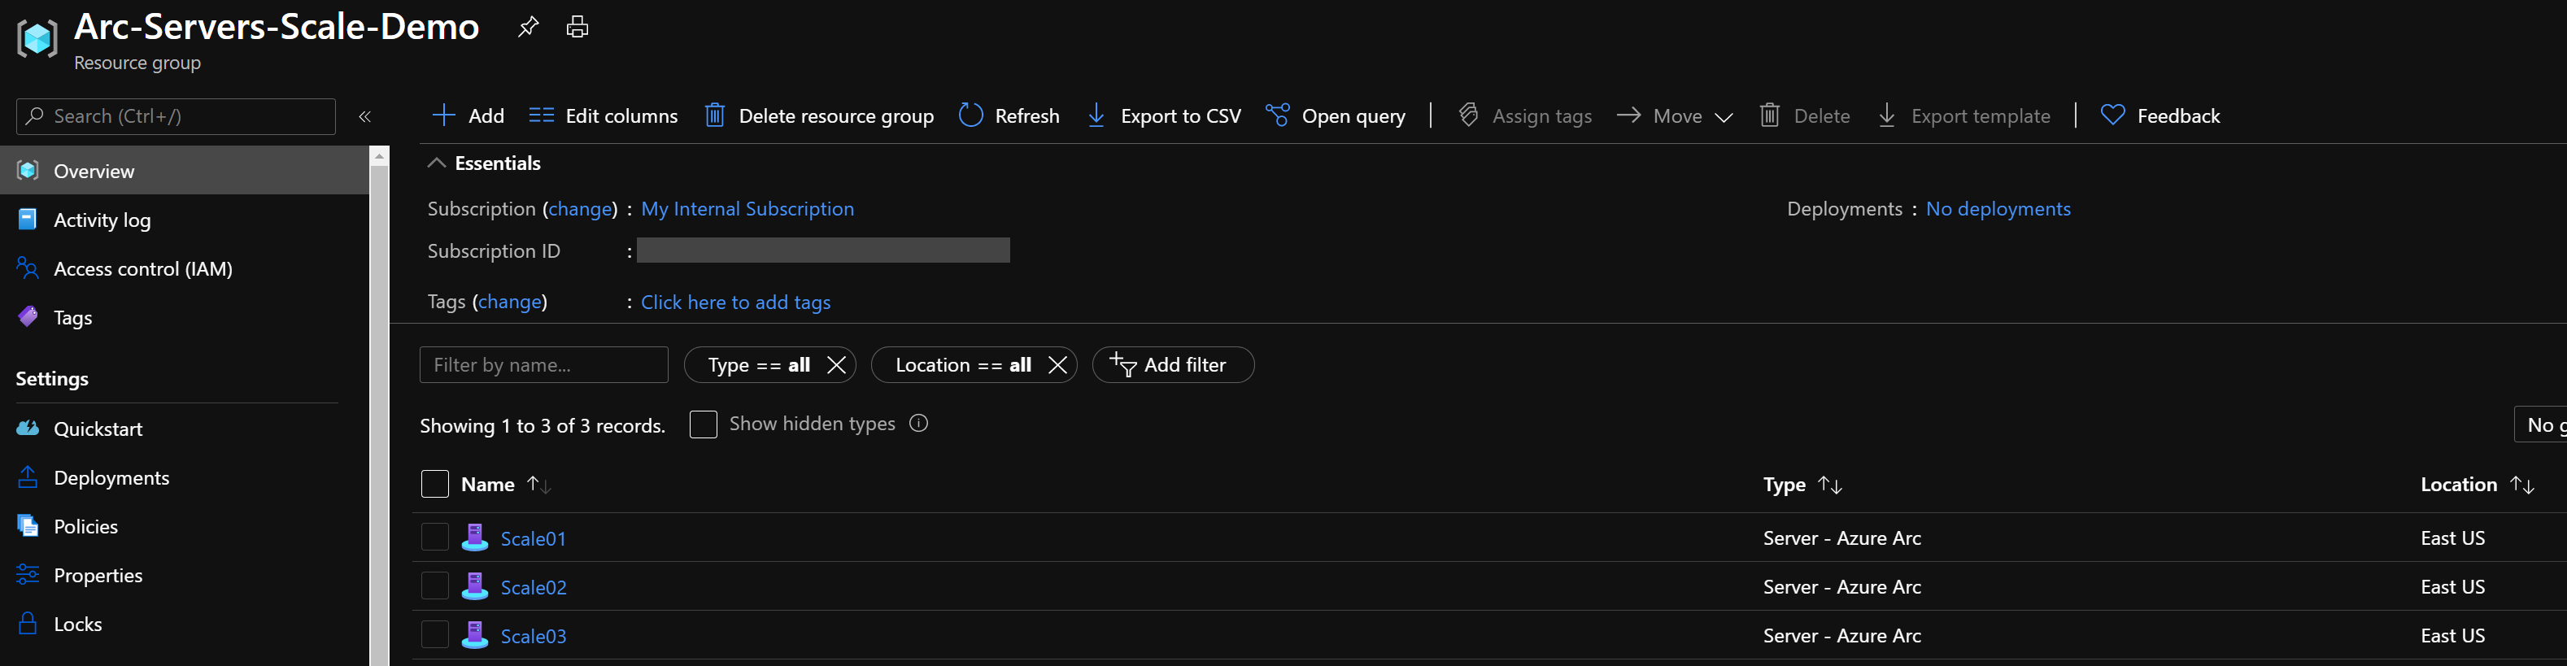2567x666 pixels.
Task: Collapse the sidebar with double-chevron icon
Action: (364, 116)
